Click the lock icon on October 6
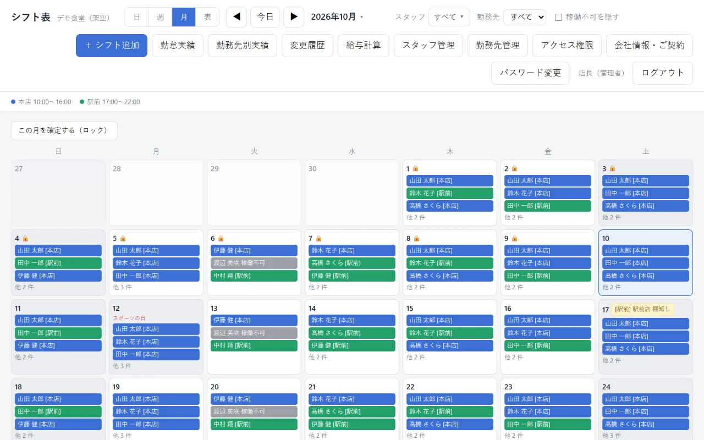 tap(221, 239)
